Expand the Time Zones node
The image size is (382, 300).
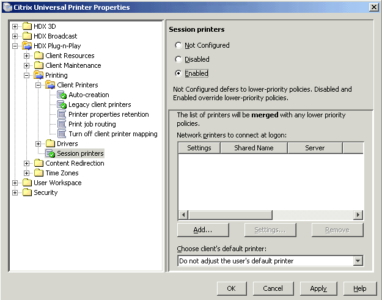[x=26, y=173]
